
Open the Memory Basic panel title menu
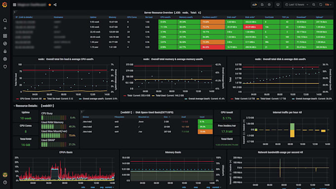click(173, 152)
